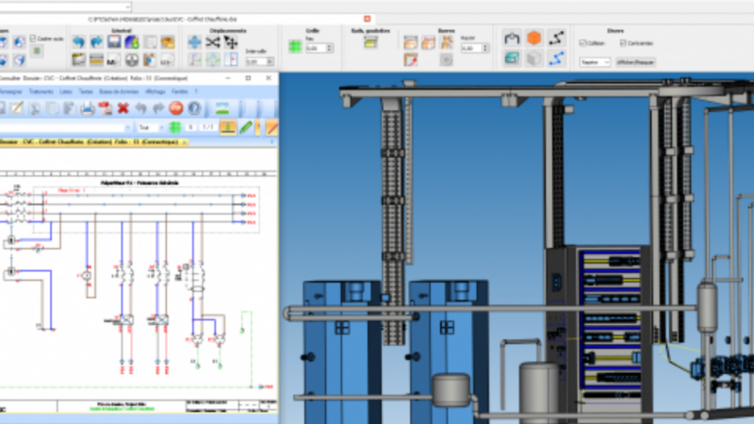Click the PDF export icon
Screen dimensions: 754x424
[x=106, y=108]
